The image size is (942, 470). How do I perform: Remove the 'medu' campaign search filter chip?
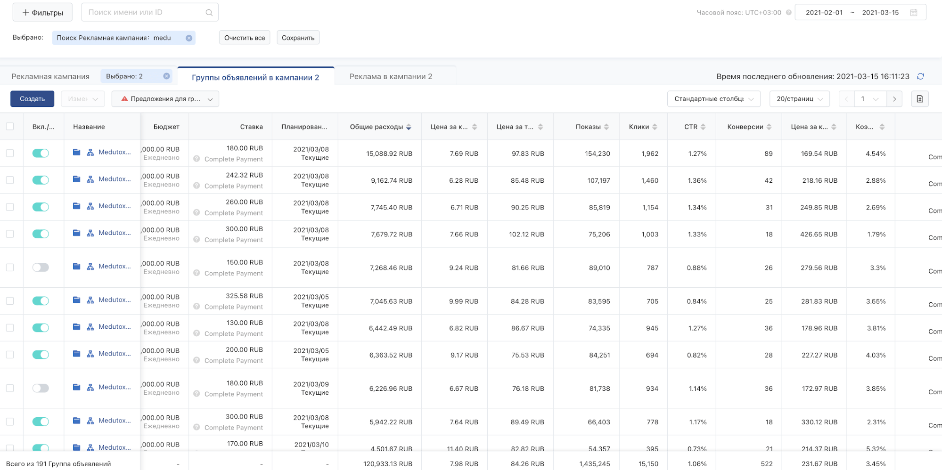tap(189, 38)
